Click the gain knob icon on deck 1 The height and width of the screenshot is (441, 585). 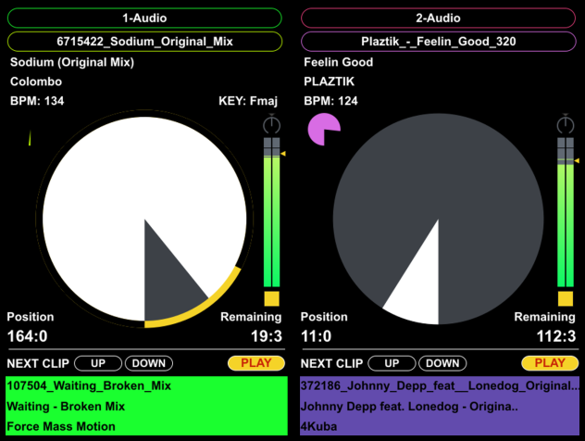[x=271, y=124]
